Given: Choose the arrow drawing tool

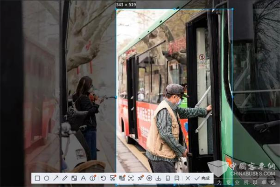Looking at the screenshot, I should (x=56, y=178).
